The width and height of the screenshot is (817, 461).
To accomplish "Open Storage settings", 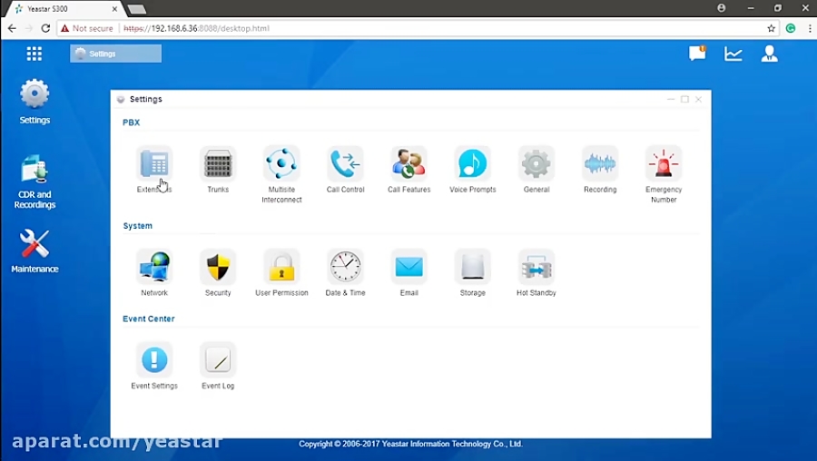I will click(473, 267).
